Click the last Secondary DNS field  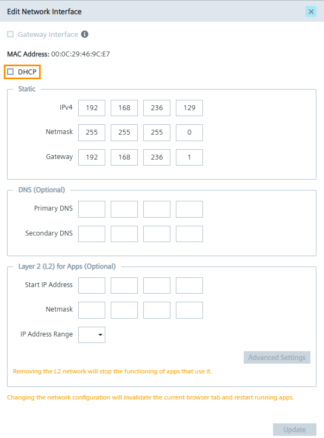click(189, 233)
